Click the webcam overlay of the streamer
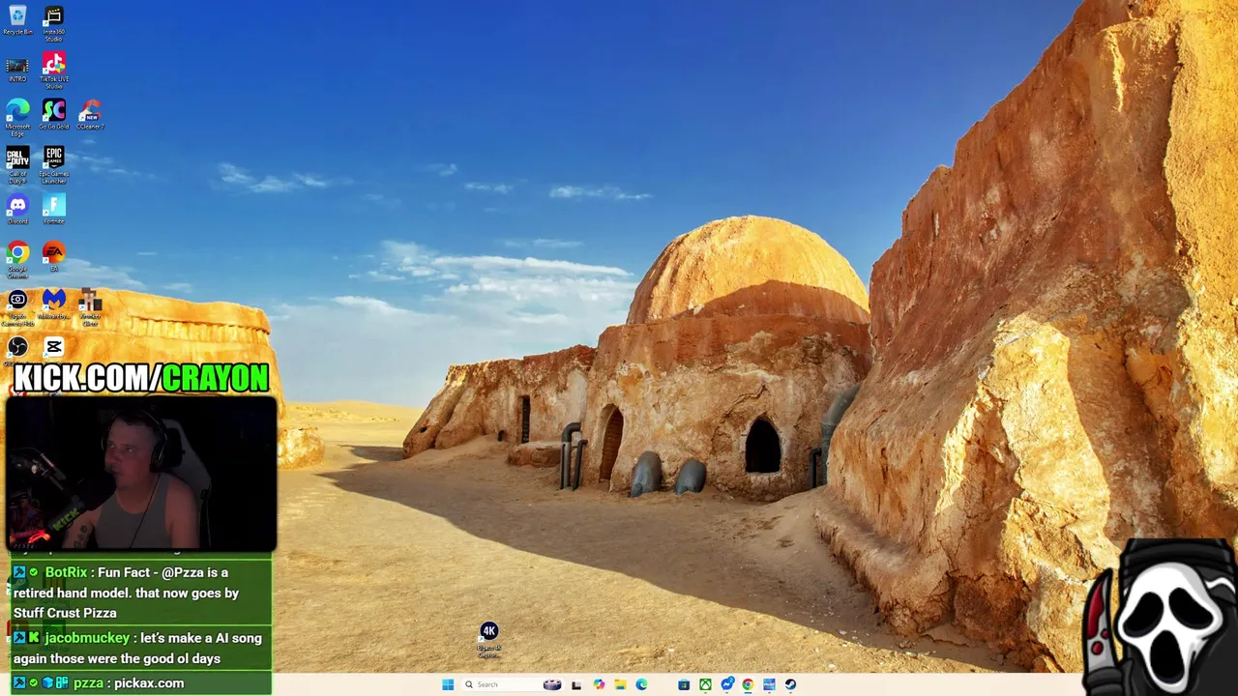The width and height of the screenshot is (1238, 696). pyautogui.click(x=141, y=474)
